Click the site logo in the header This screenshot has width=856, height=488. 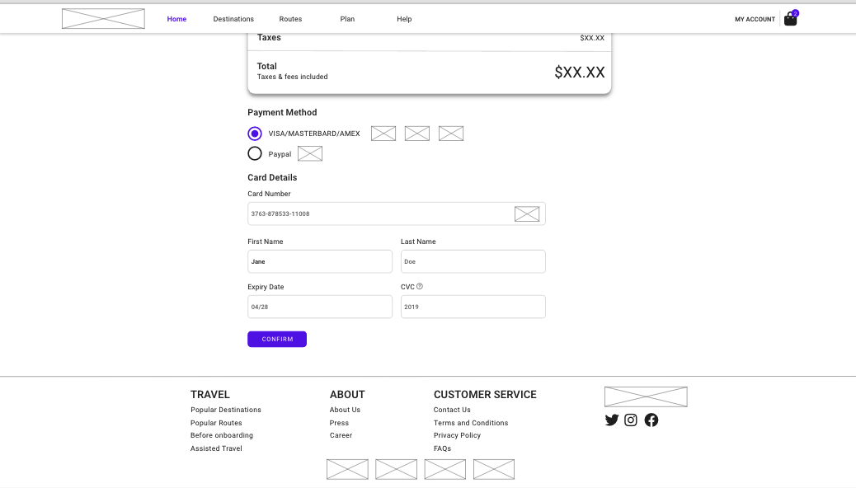pyautogui.click(x=102, y=17)
